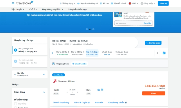This screenshot has height=108, width=181.
Task: Click the Traveloka logo
Action: pos(25,3)
